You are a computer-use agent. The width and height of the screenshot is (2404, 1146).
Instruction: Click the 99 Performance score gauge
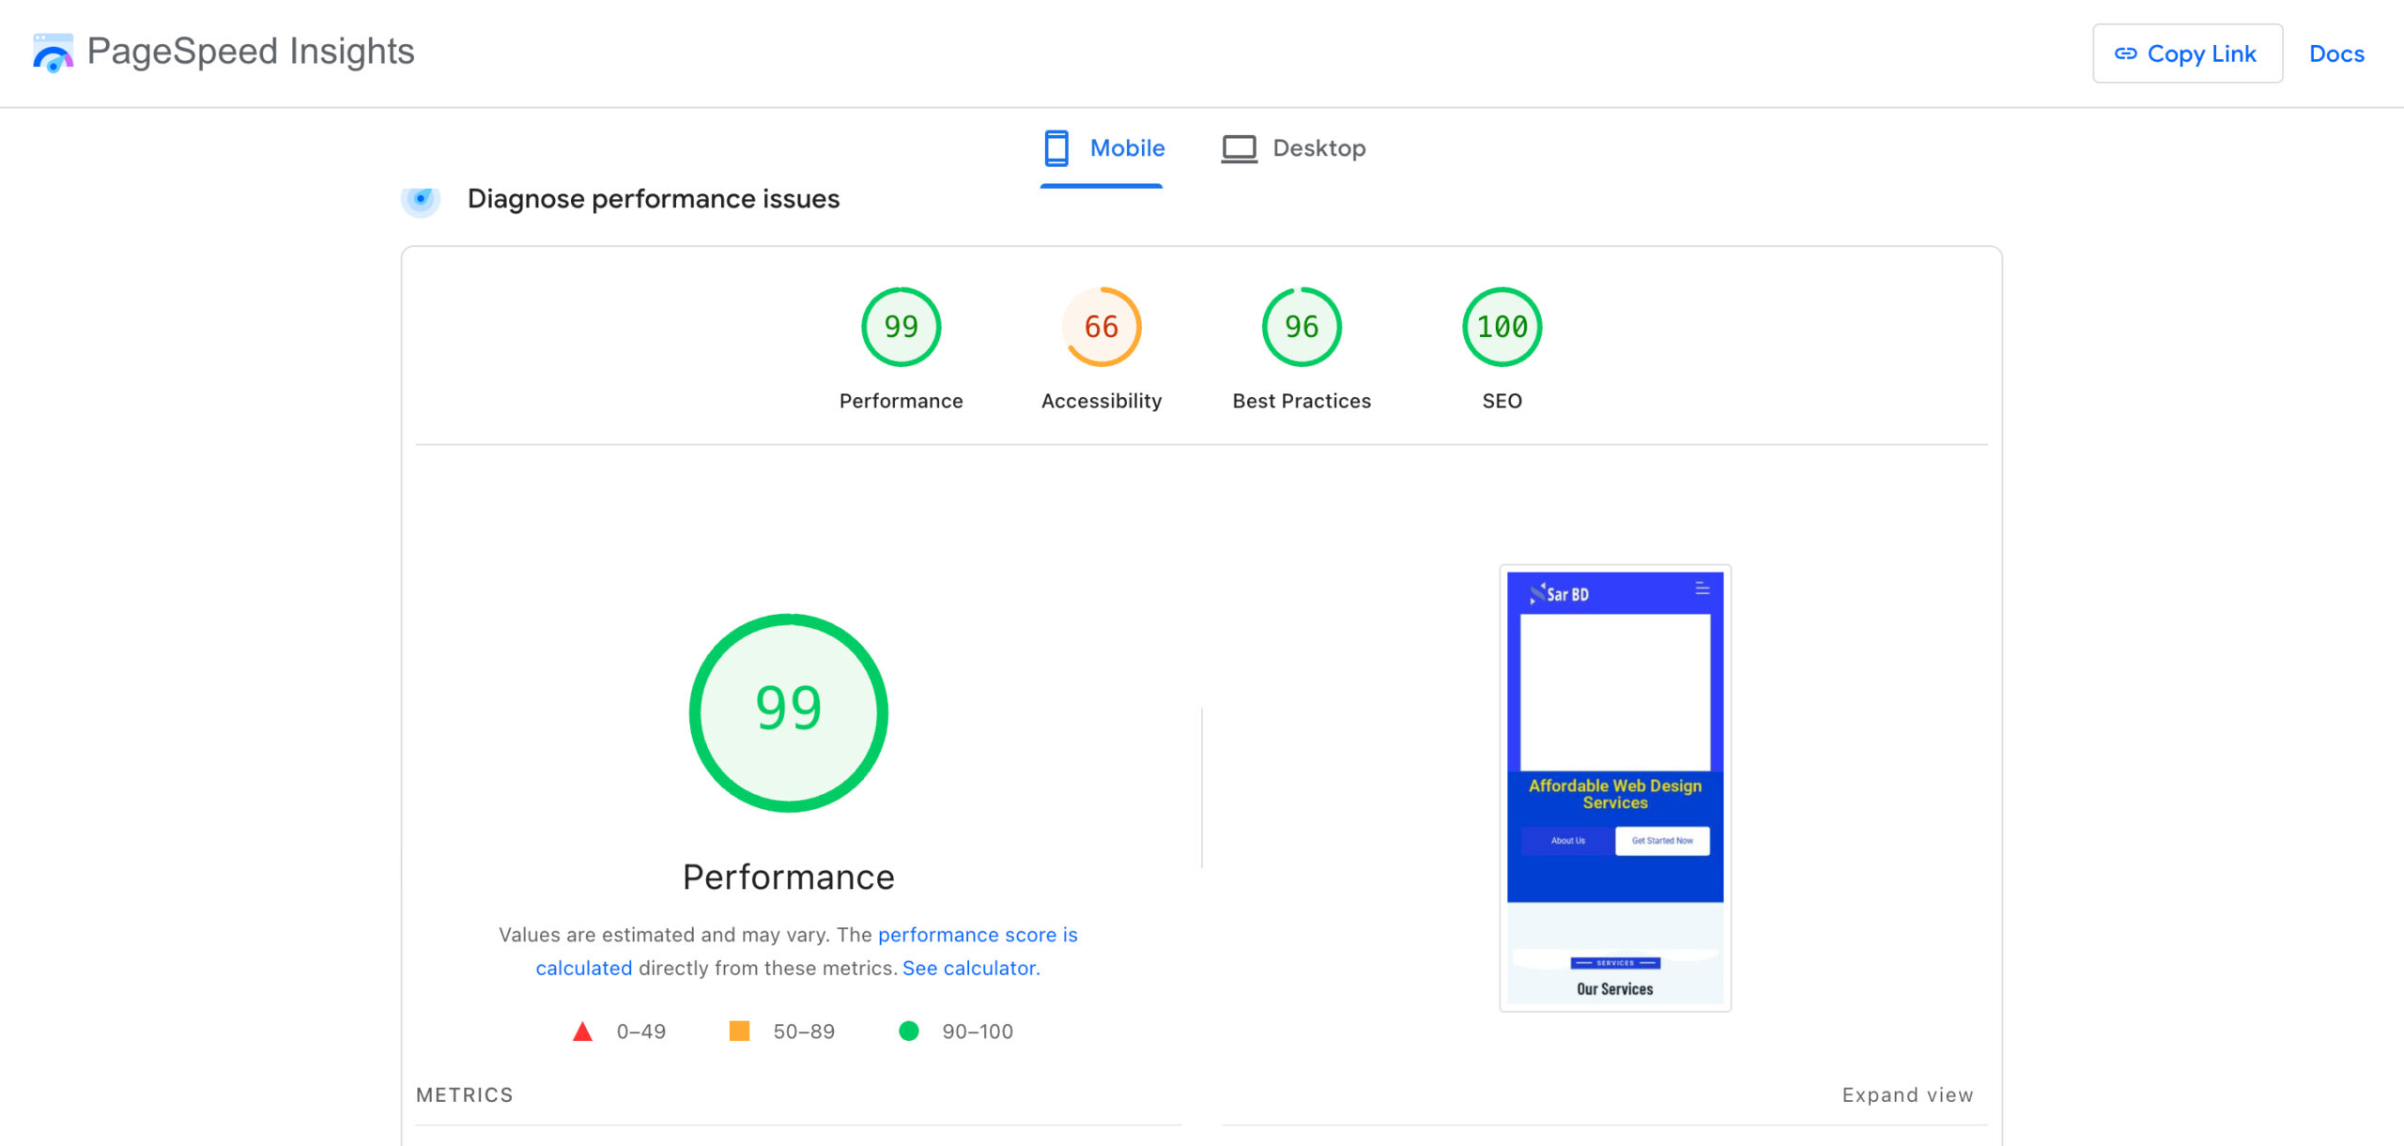pos(901,327)
